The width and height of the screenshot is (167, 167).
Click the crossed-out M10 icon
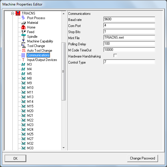pos(23,88)
